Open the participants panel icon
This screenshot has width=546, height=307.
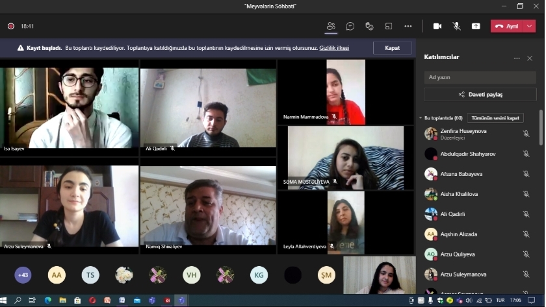click(x=331, y=26)
